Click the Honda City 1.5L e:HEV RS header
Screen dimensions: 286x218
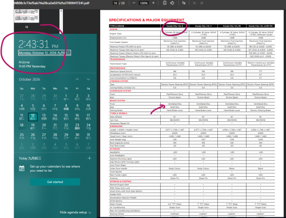(260, 26)
